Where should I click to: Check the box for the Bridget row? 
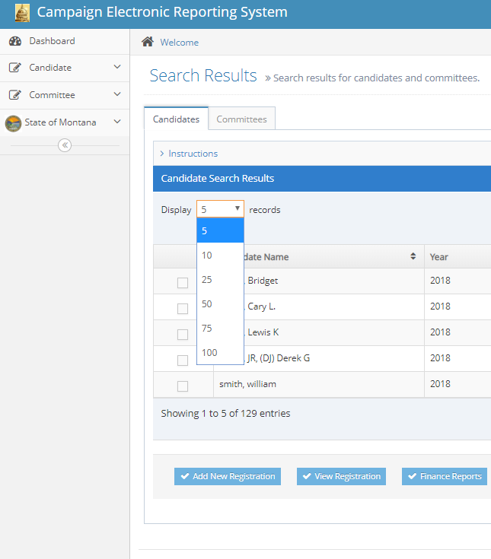(x=183, y=283)
